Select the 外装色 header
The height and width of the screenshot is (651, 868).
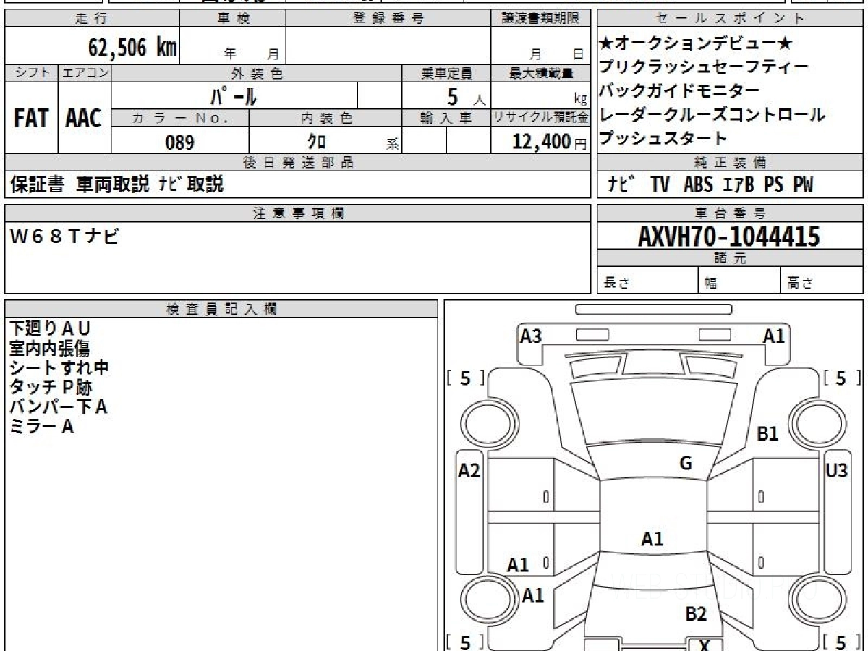click(257, 73)
